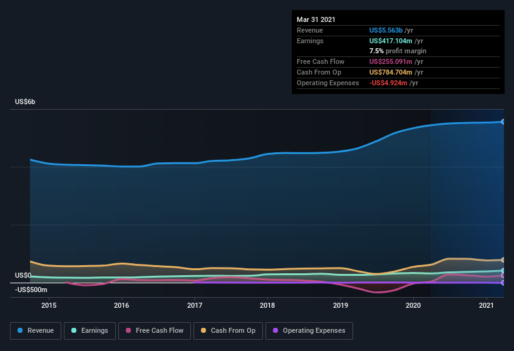Click the US$255.091m free cash flow value
Viewport: 514px width, 351px height.
pyautogui.click(x=391, y=61)
